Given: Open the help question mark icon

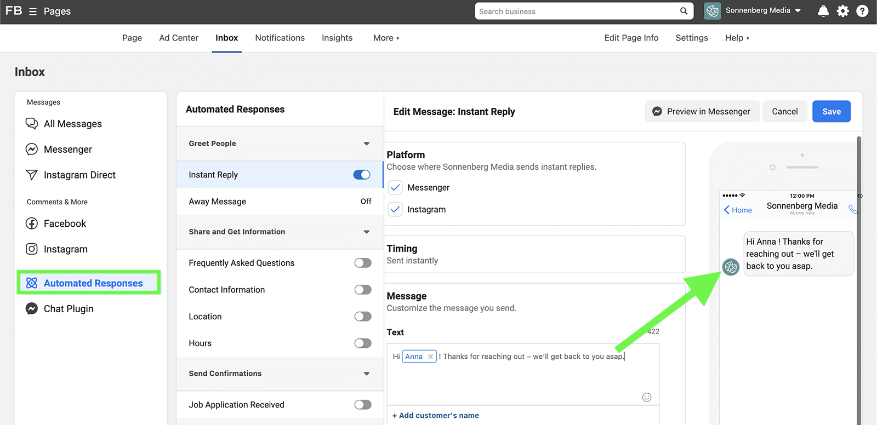Looking at the screenshot, I should click(862, 11).
